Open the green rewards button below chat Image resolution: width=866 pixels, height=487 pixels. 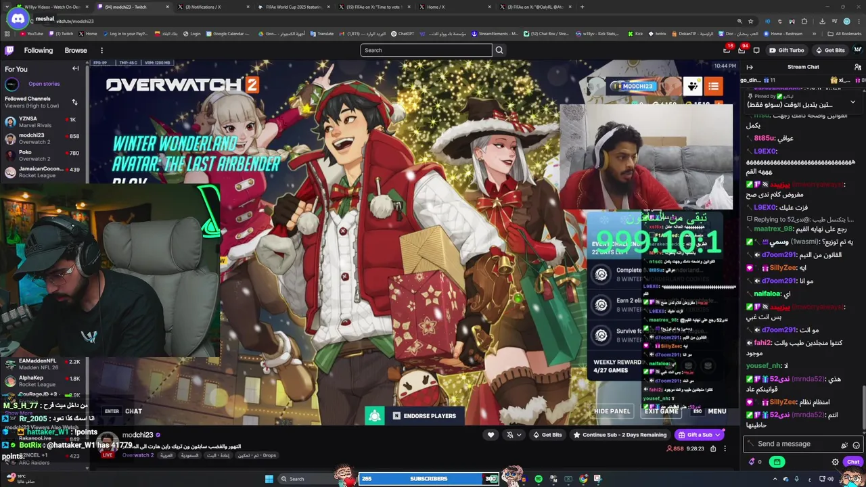pos(777,462)
